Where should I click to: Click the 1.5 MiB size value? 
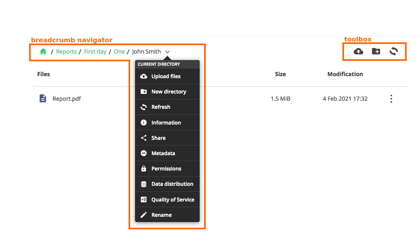(x=280, y=99)
